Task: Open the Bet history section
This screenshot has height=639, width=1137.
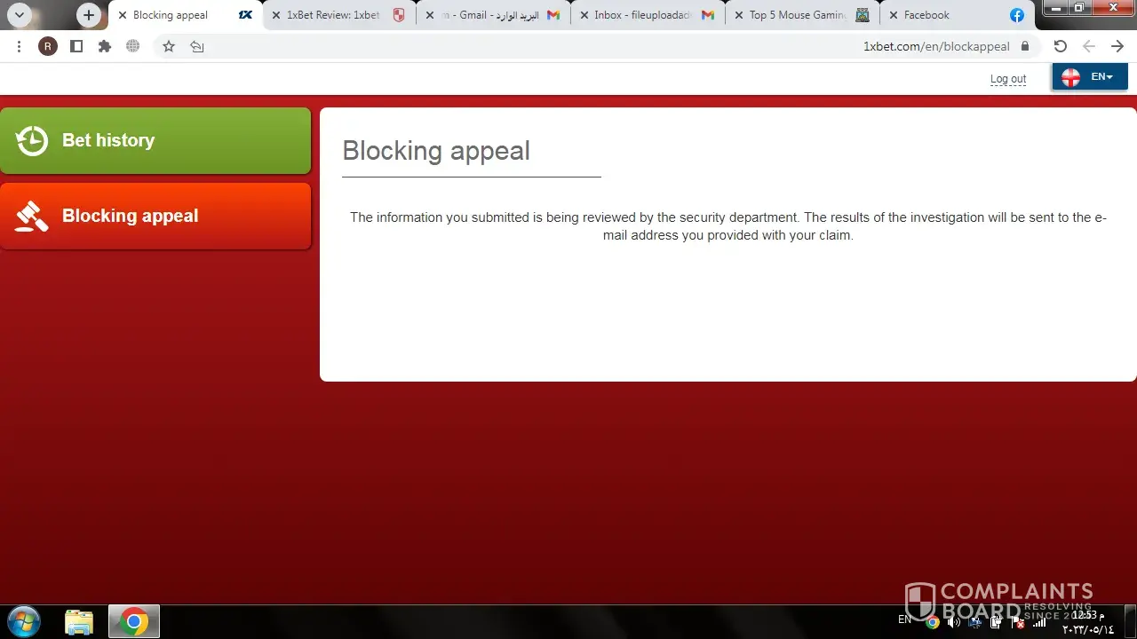Action: coord(155,140)
